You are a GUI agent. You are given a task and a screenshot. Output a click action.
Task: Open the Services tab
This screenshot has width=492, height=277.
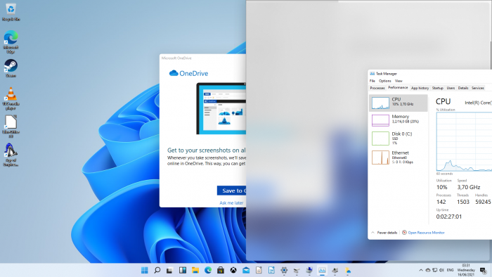pos(477,88)
